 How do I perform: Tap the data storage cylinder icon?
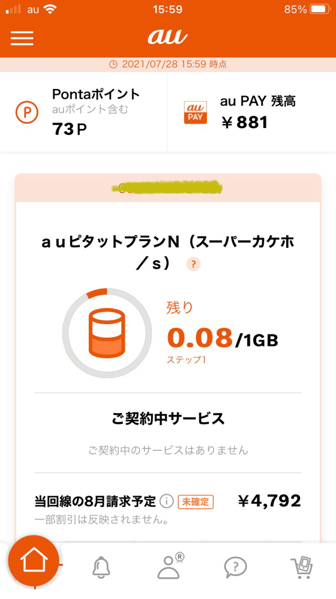pyautogui.click(x=107, y=332)
